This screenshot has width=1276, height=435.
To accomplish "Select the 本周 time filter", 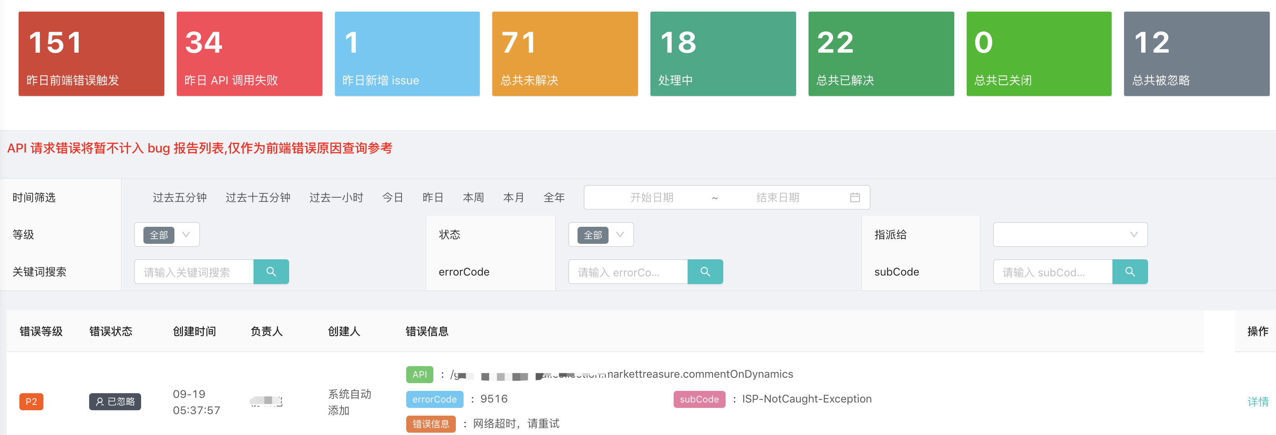I will pos(473,197).
